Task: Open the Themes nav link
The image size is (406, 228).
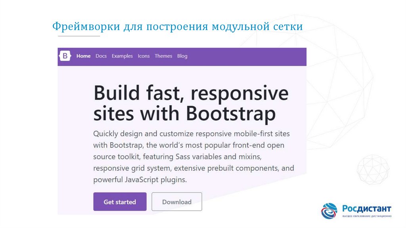Action: (x=163, y=56)
